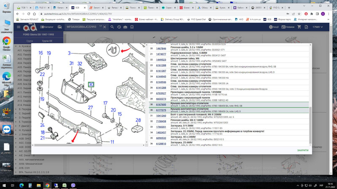Open part number link 6703927
337x189 pixels.
pos(161,93)
